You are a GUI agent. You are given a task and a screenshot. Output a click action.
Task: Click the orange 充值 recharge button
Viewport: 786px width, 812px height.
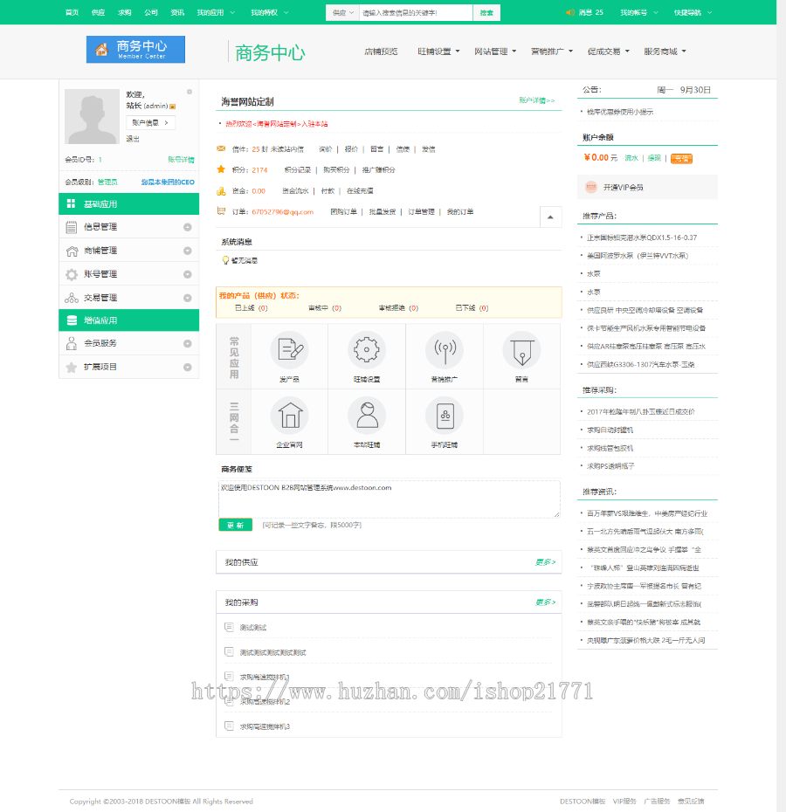[680, 158]
